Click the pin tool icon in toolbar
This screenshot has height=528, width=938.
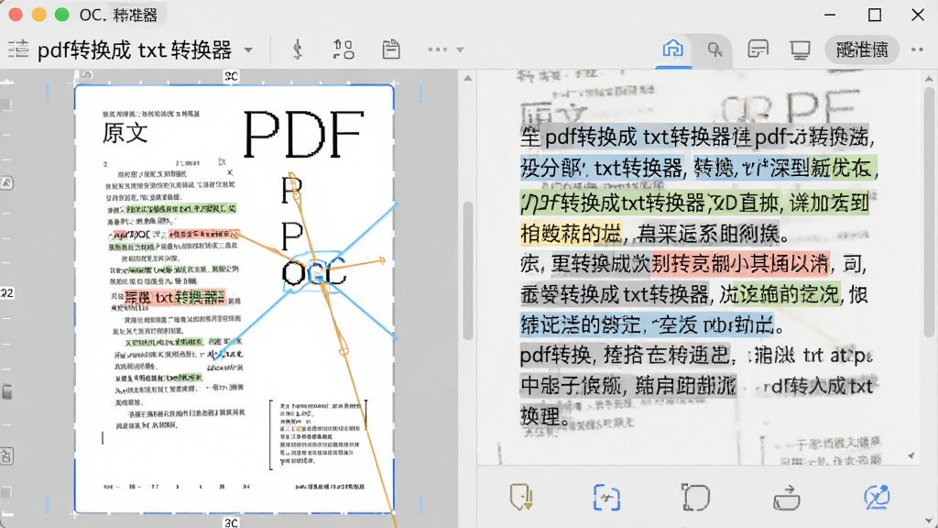point(298,49)
